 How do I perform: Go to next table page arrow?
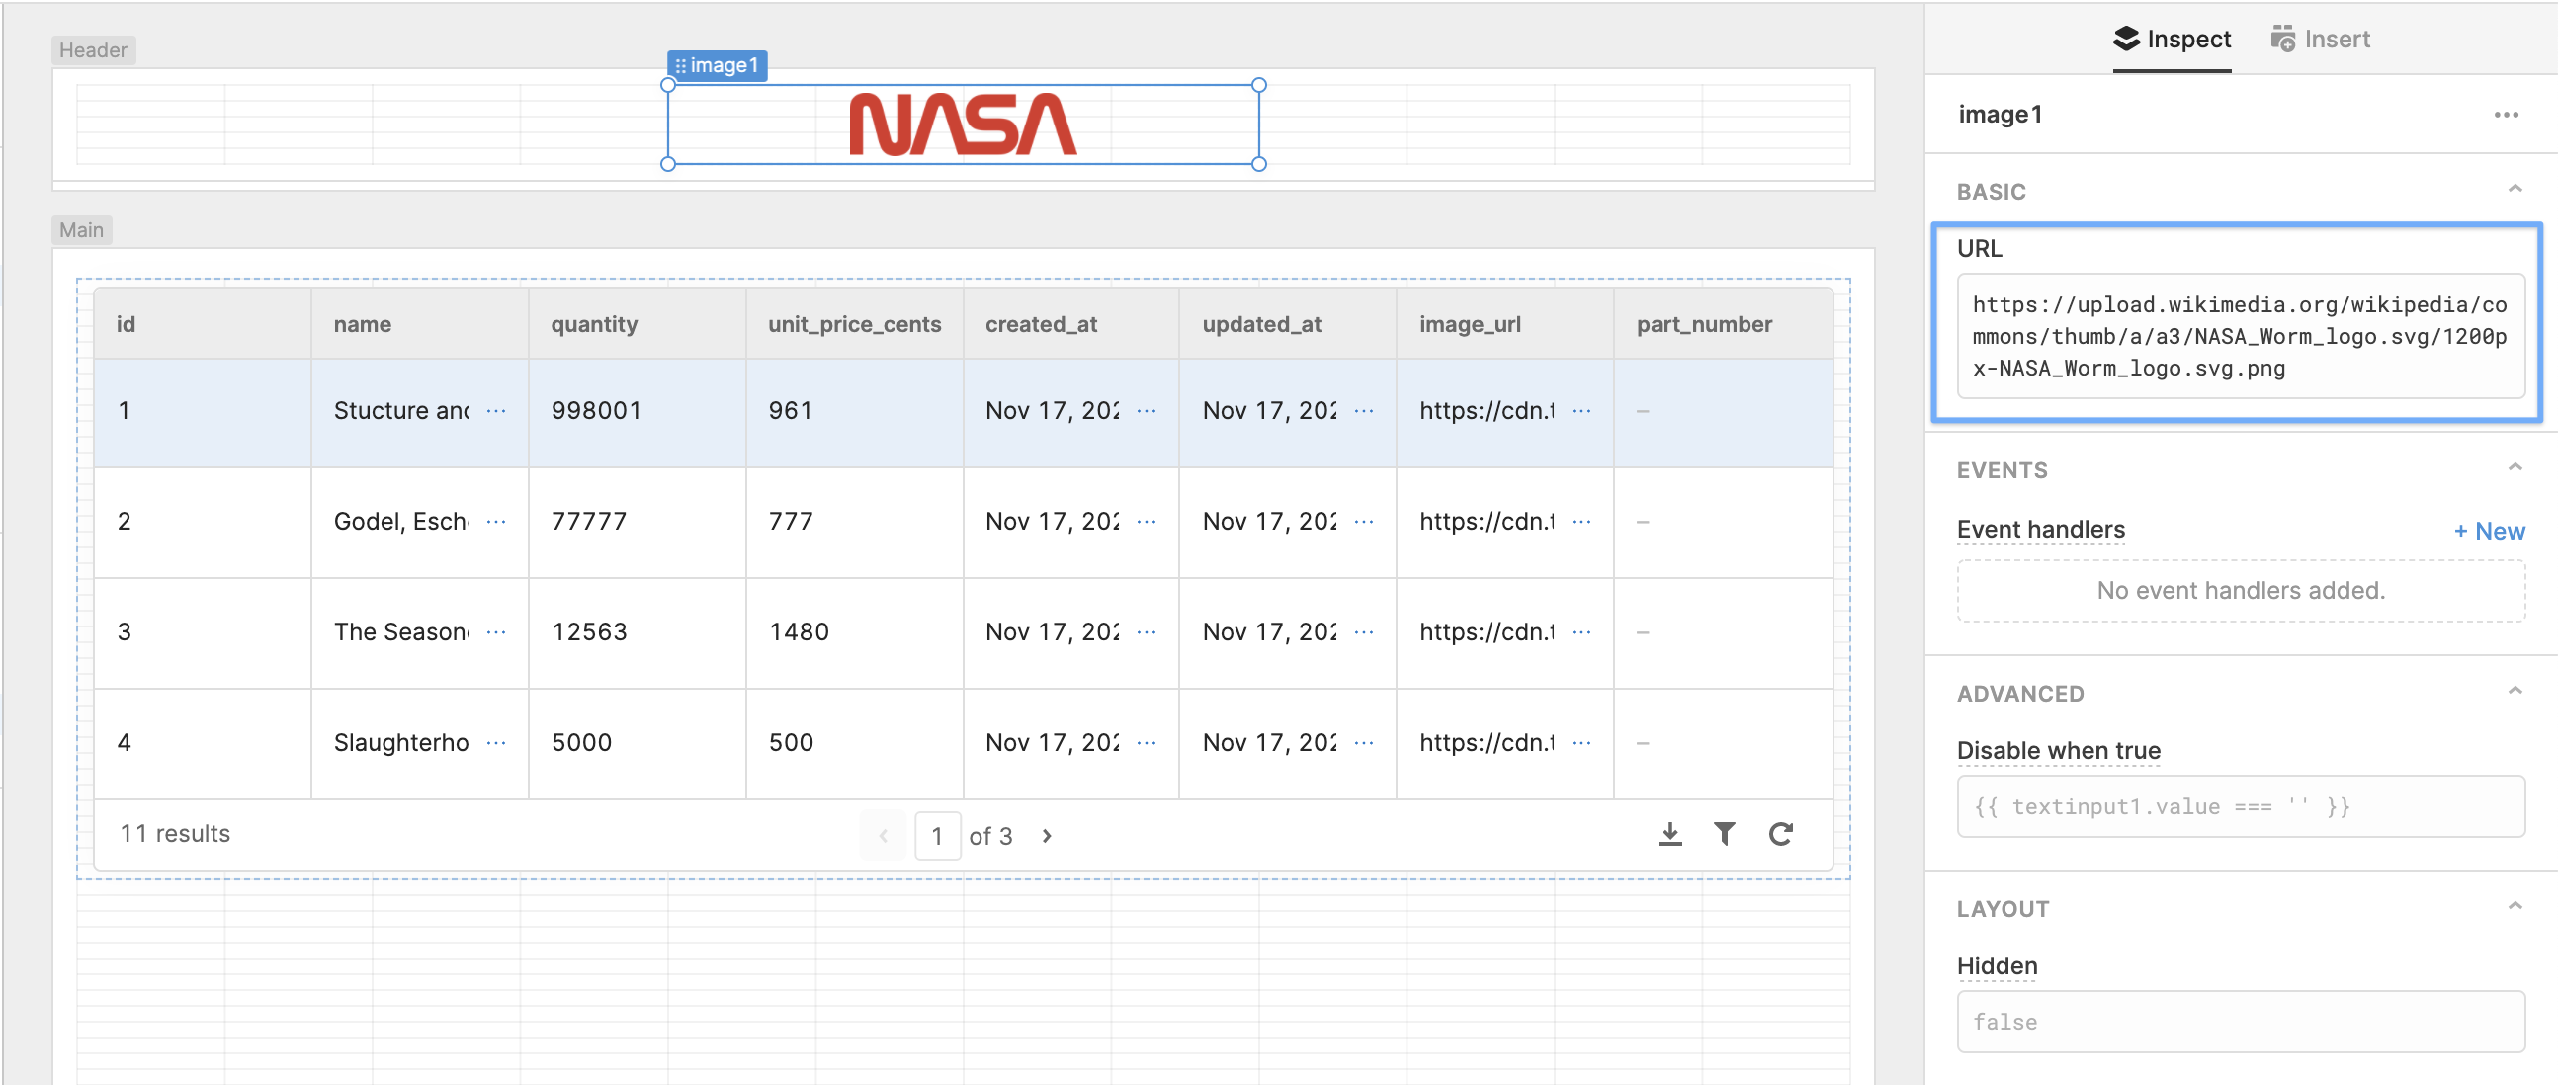[1047, 836]
